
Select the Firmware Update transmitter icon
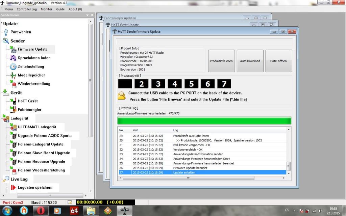tap(13, 49)
